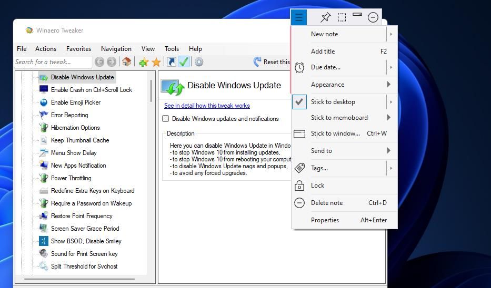Click the orange Favorites star icon
Image resolution: width=491 pixels, height=288 pixels.
[x=156, y=62]
